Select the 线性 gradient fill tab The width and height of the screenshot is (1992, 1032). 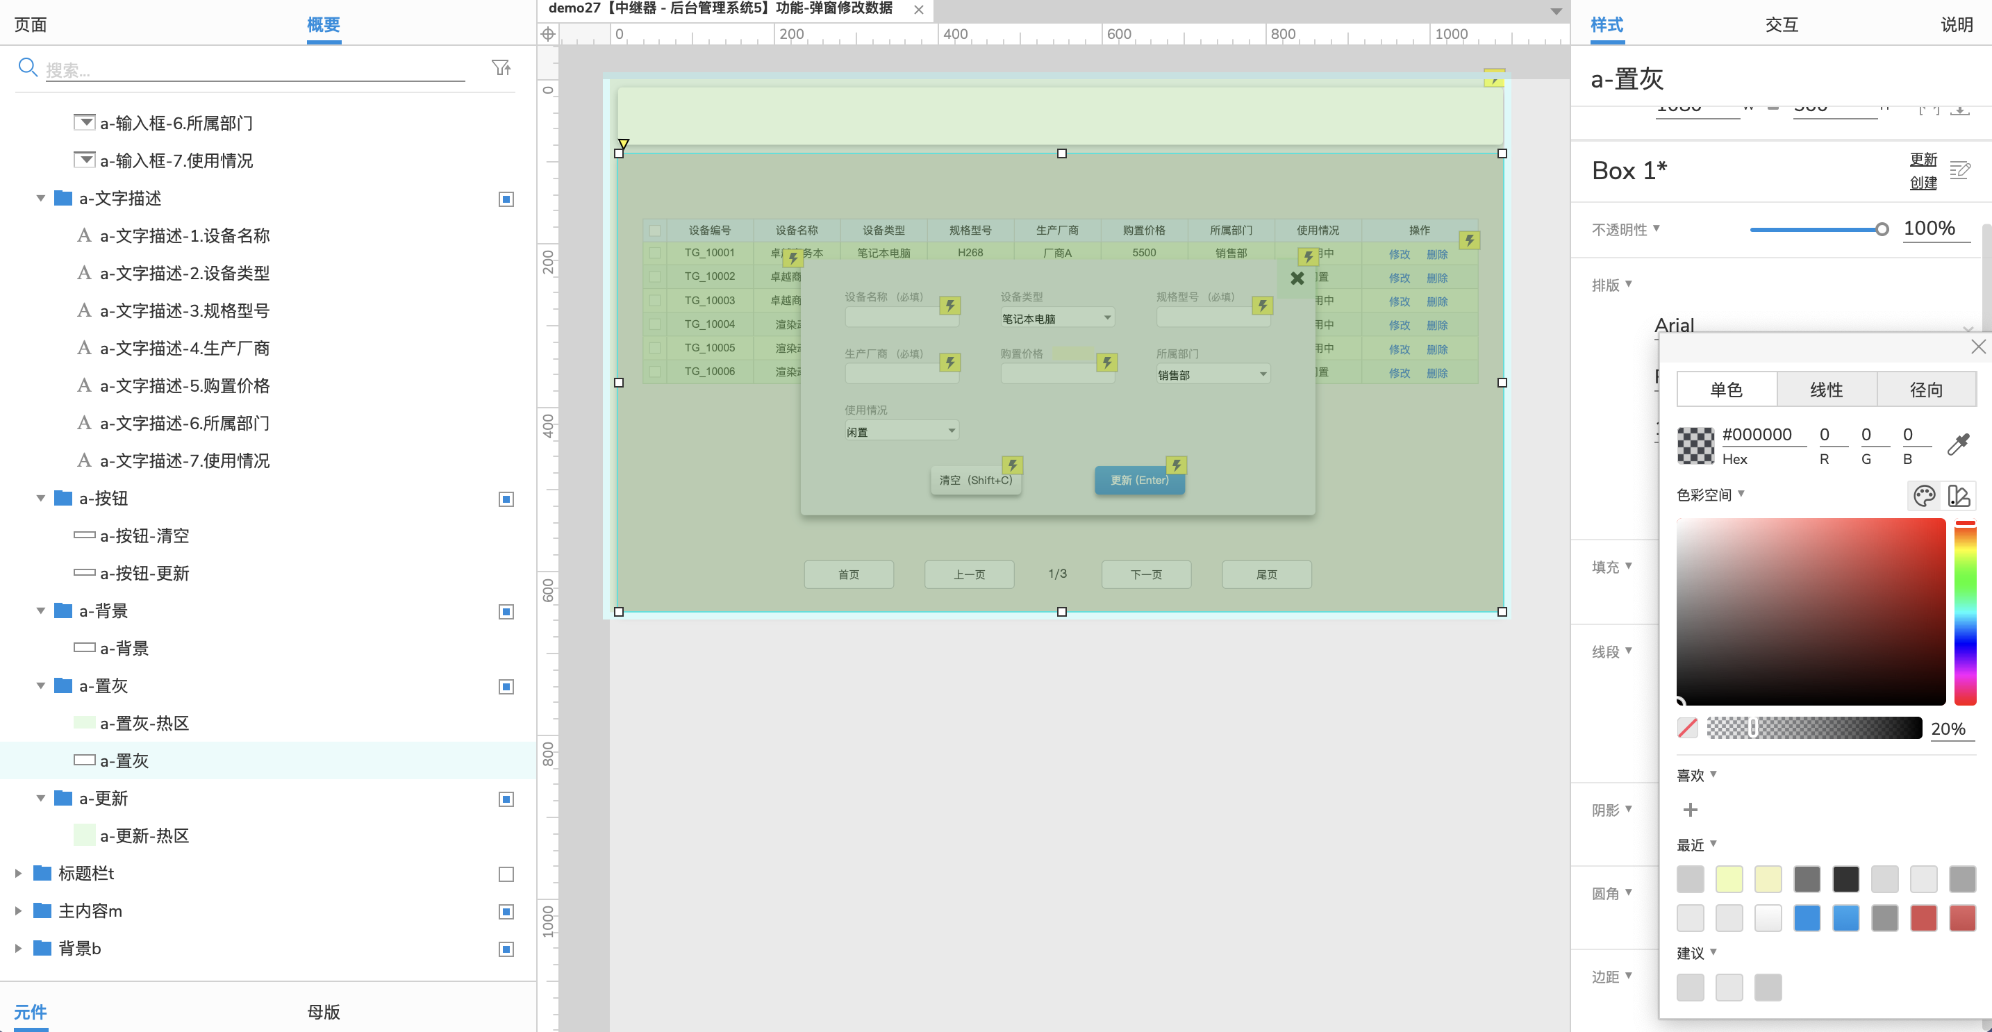[x=1827, y=390]
